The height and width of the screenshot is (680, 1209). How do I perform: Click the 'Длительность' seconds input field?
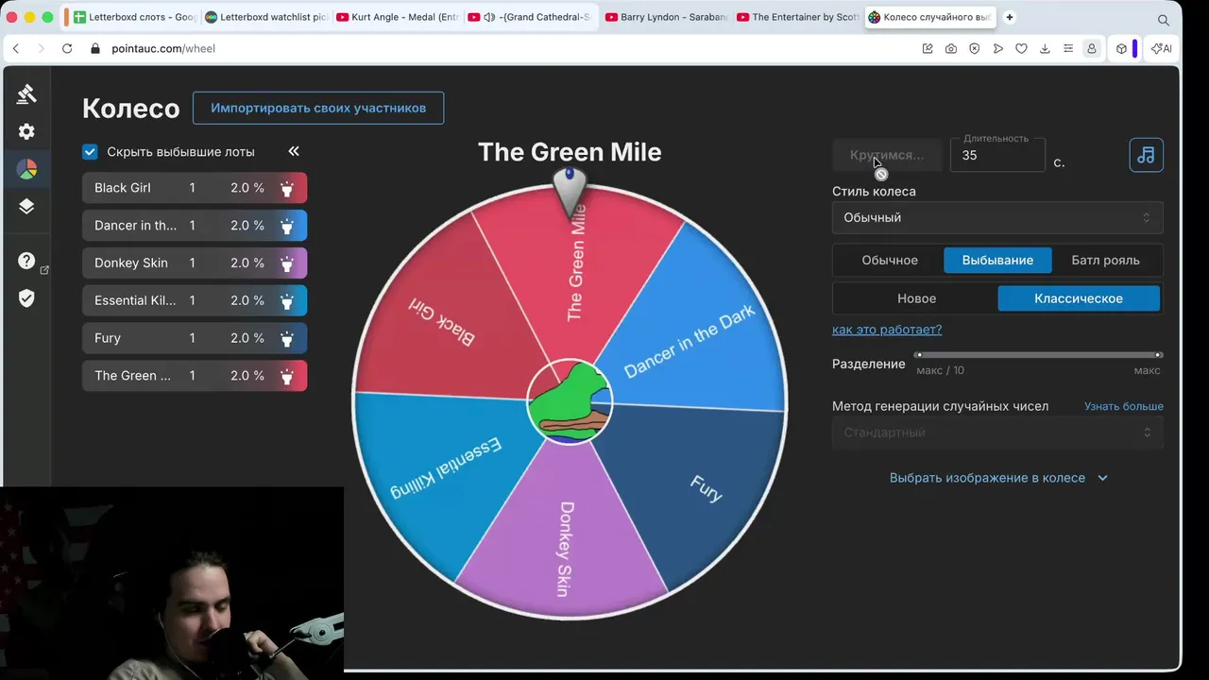[x=997, y=155]
